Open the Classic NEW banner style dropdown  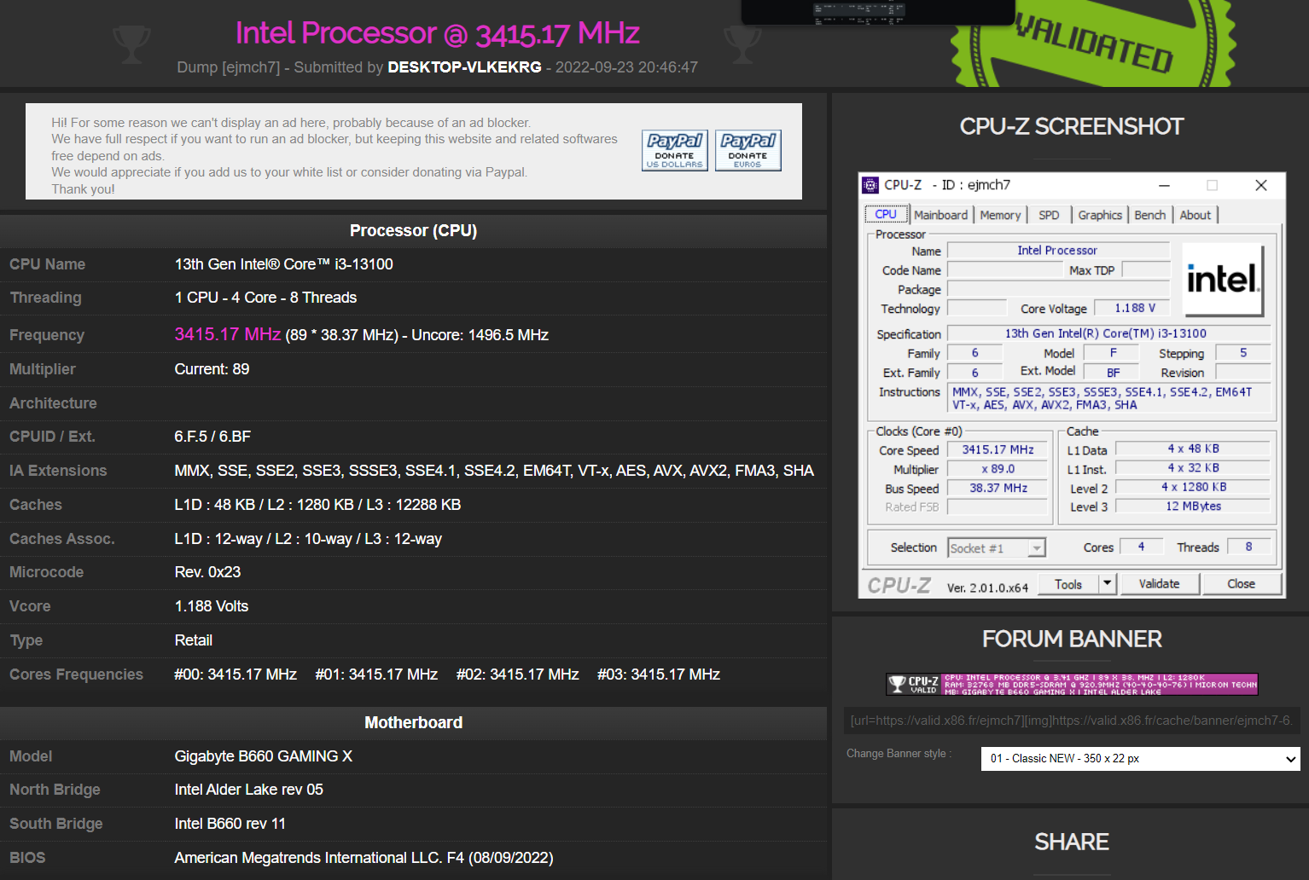[1139, 758]
